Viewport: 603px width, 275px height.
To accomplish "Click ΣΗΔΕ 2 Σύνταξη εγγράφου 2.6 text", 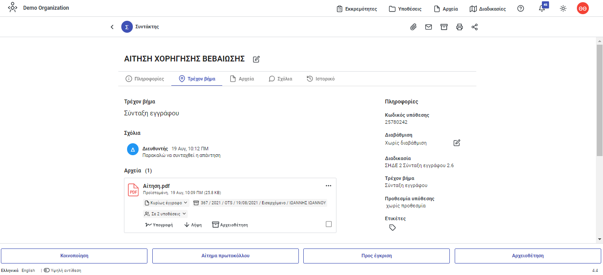I will (x=419, y=166).
